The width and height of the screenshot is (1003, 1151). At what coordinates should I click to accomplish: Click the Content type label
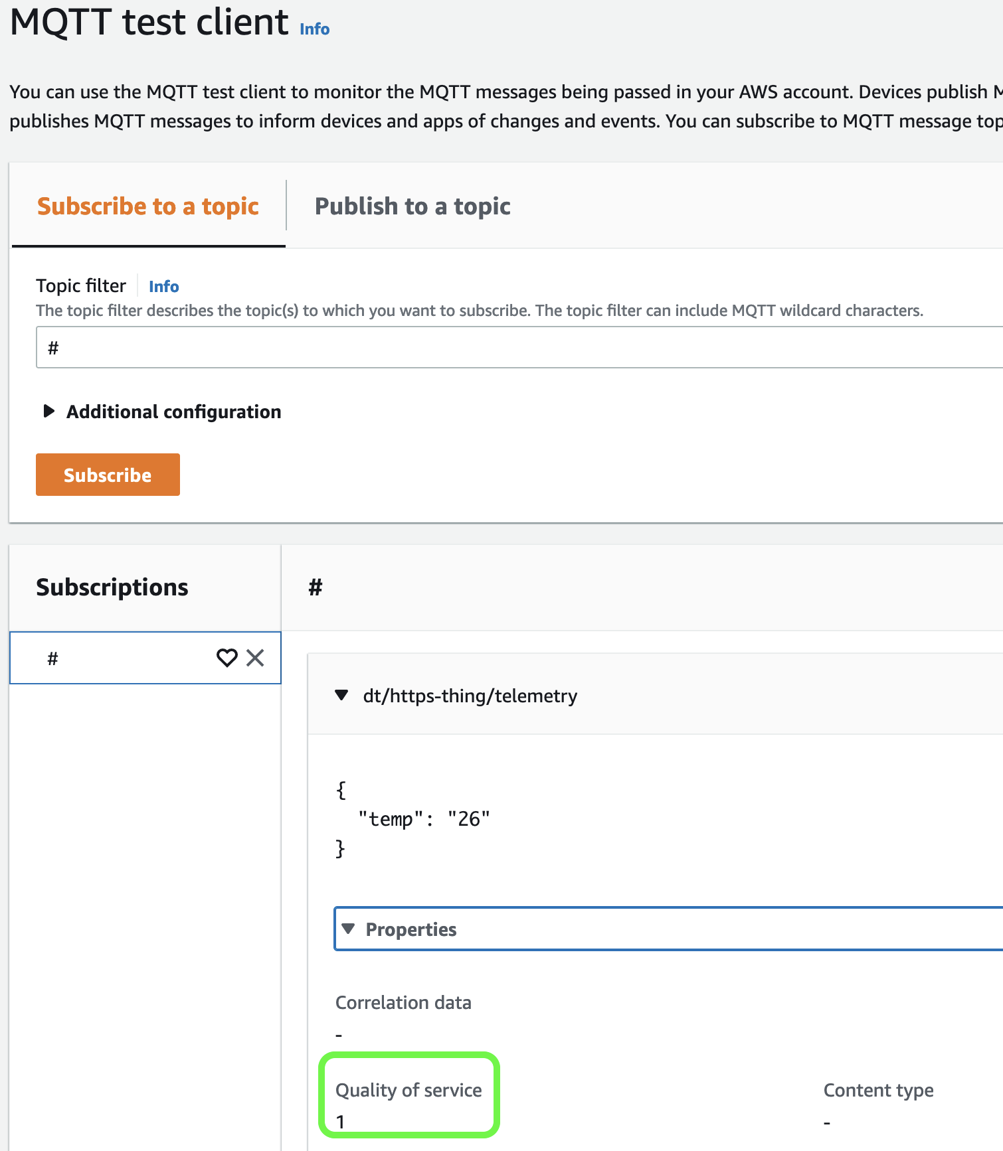(878, 1090)
